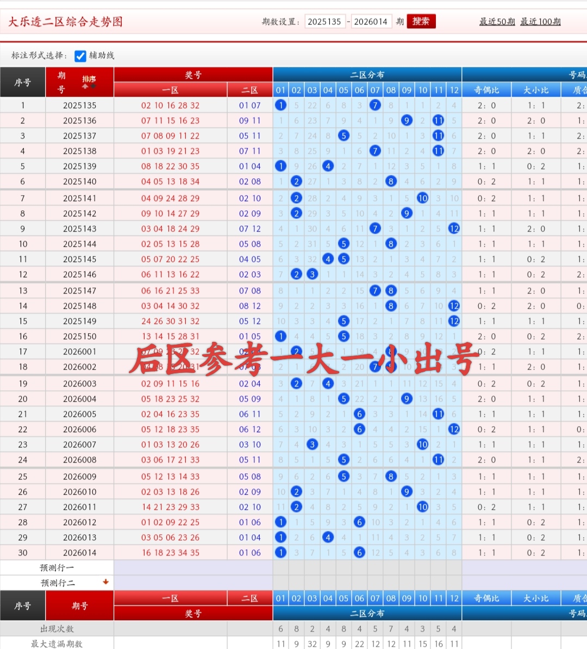587x649 pixels.
Task: Click highlighted ball 12 for period 2025148
Action: 454,305
